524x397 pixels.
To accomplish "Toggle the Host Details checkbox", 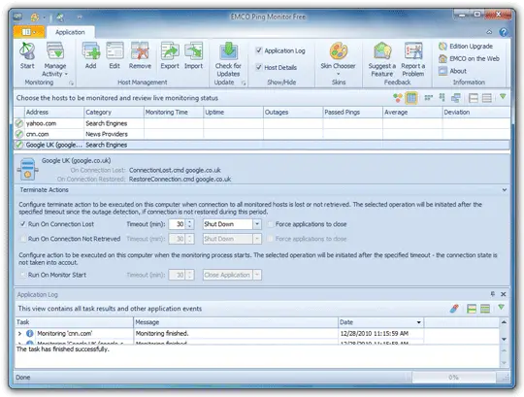I will 259,67.
